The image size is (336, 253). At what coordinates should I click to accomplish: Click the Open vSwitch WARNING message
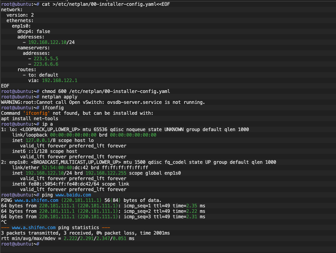tap(102, 102)
